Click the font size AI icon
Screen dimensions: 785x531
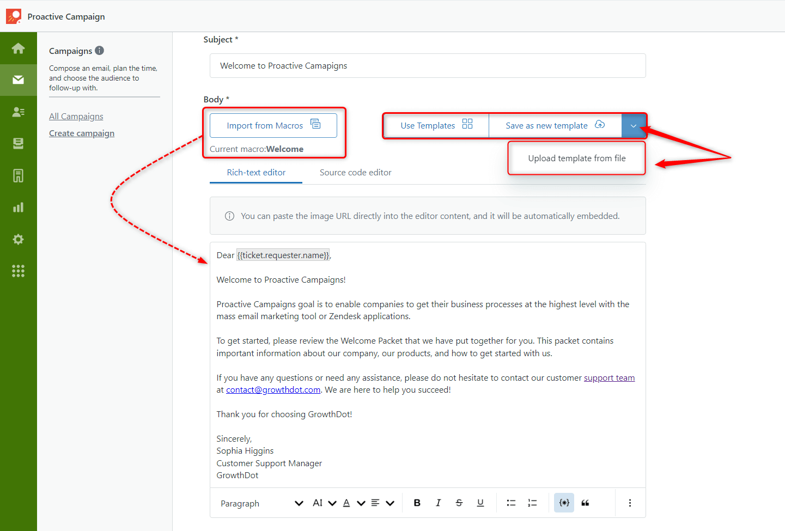coord(318,503)
